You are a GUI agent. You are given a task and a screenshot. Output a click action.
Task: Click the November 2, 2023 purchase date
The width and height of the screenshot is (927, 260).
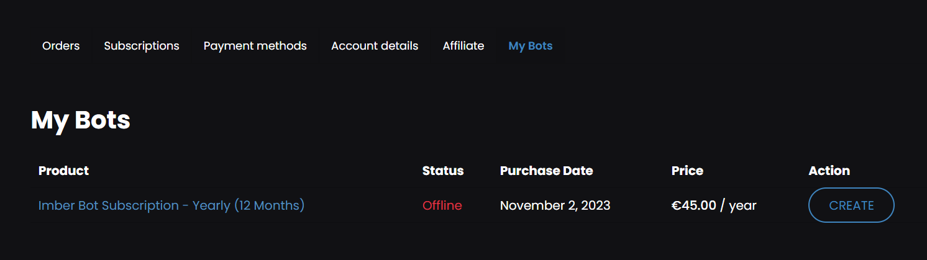pyautogui.click(x=555, y=205)
